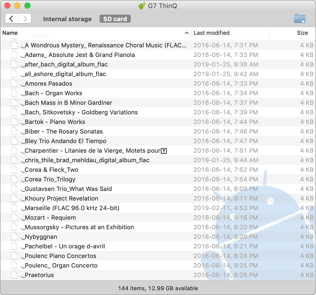Select ._Khoury Project Revelation file name
Viewport: 316px width, 295px height.
click(x=59, y=198)
